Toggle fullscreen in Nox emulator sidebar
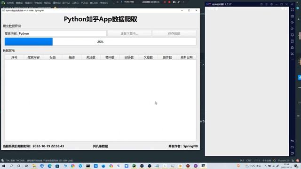Image resolution: width=301 pixels, height=169 pixels. (x=292, y=10)
